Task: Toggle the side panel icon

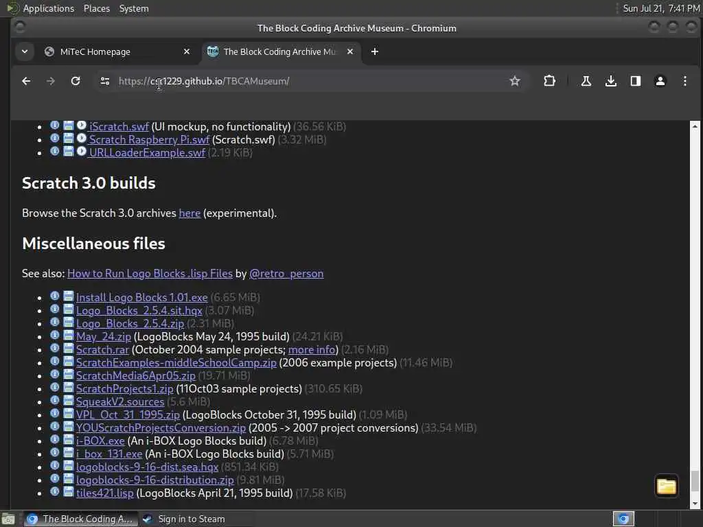Action: [635, 81]
